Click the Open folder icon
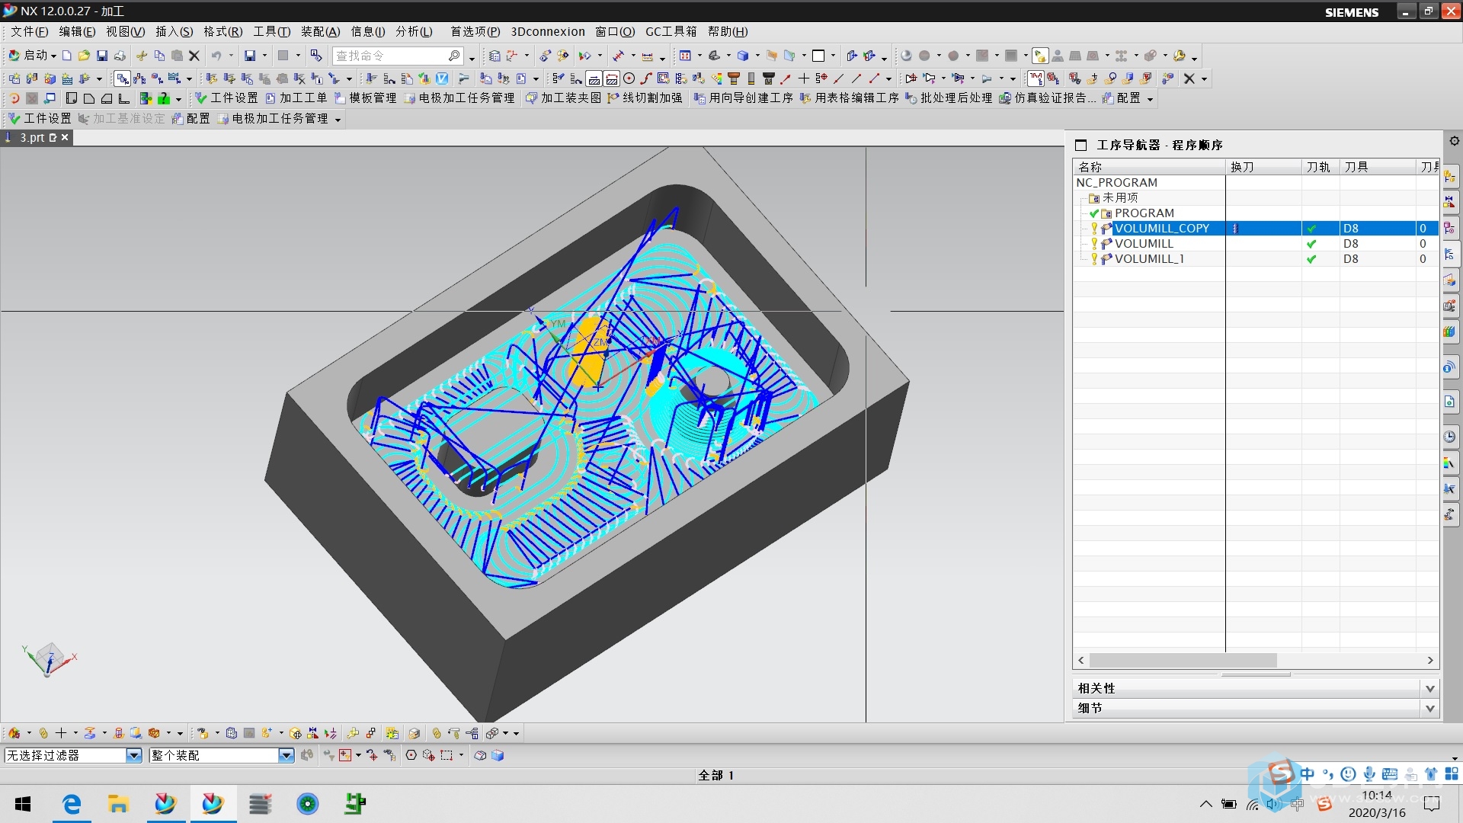 pyautogui.click(x=84, y=56)
